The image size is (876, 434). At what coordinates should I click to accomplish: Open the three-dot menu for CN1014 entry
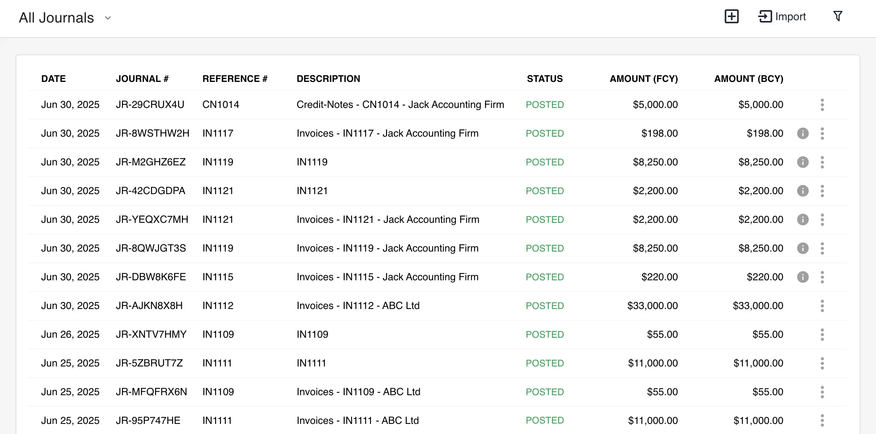[822, 104]
